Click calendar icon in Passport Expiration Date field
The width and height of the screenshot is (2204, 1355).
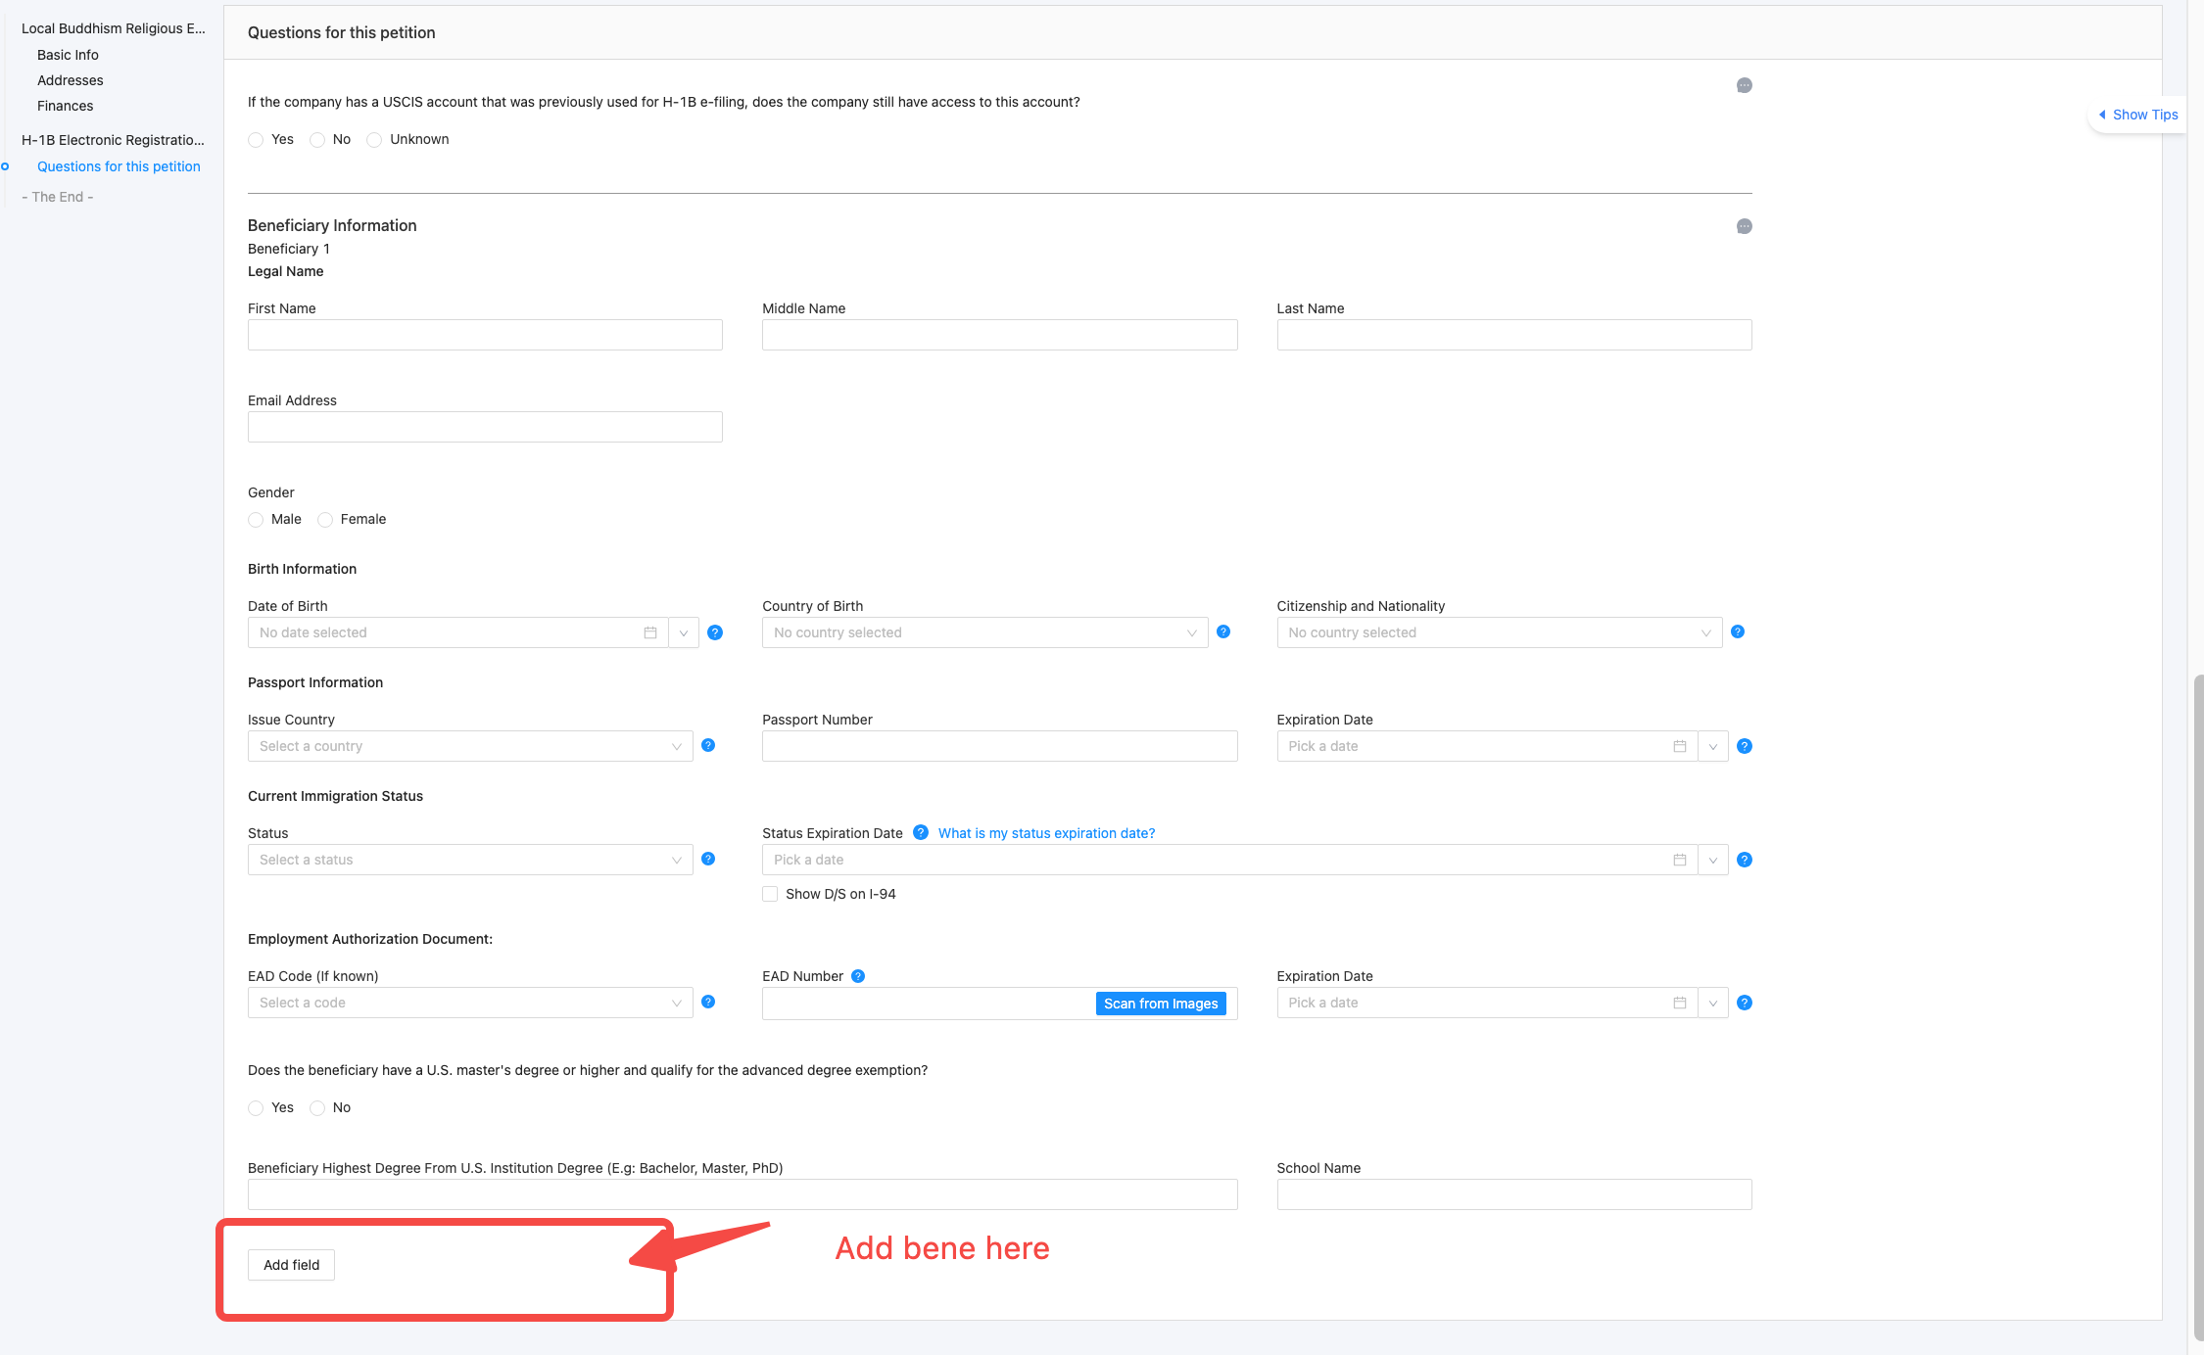[1679, 746]
